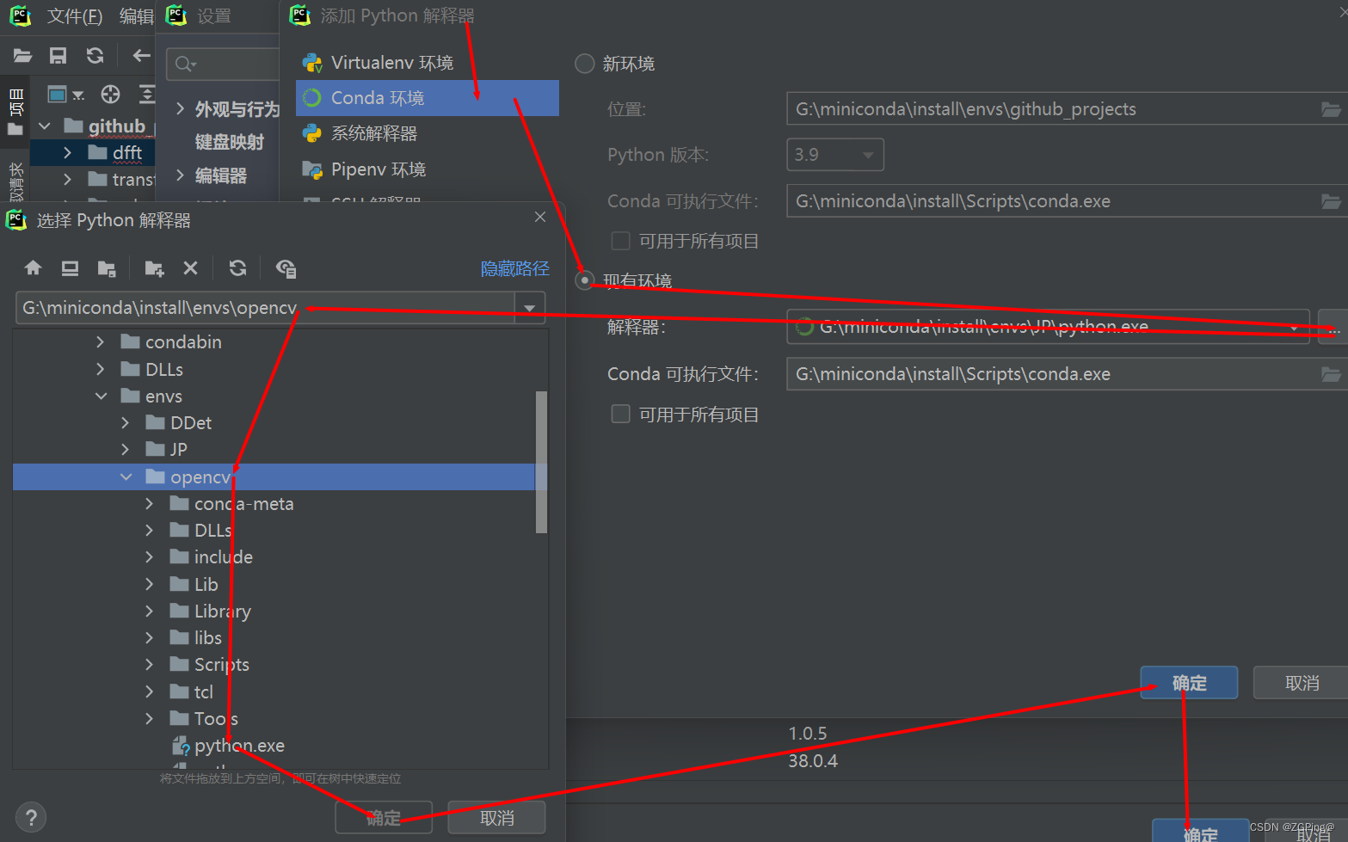Click the collapse all icon in project panel
Viewport: 1348px width, 842px height.
(147, 94)
